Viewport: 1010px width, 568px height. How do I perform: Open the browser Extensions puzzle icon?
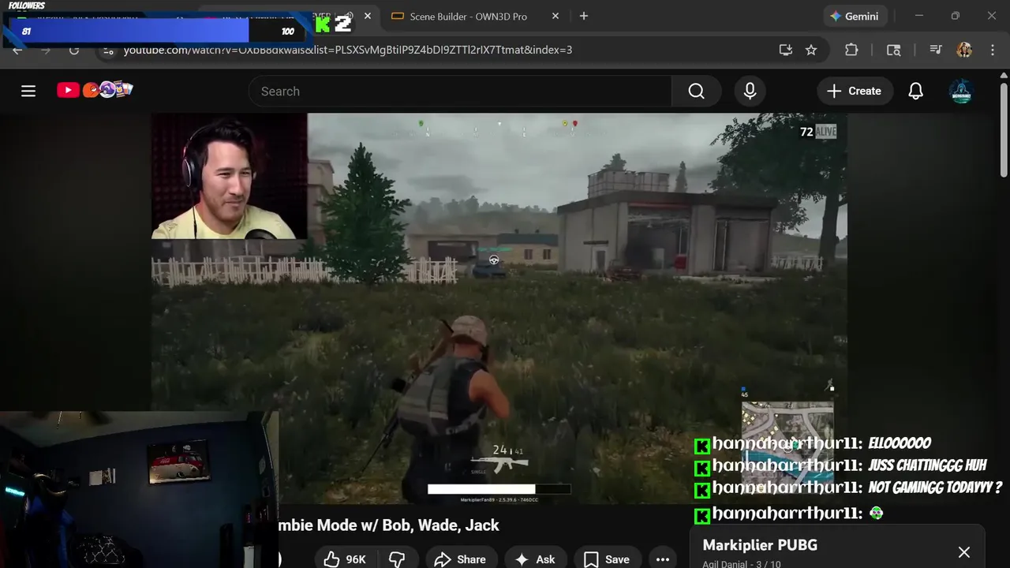click(851, 50)
